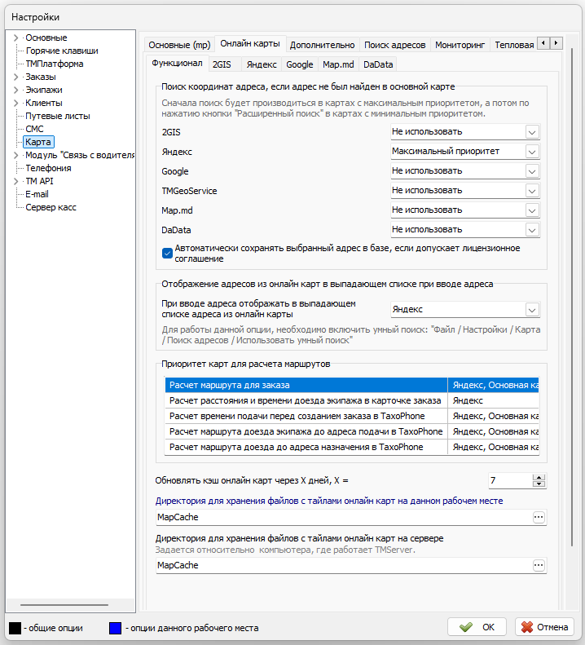Expand the TM API tree node
This screenshot has width=585, height=645.
click(x=16, y=181)
